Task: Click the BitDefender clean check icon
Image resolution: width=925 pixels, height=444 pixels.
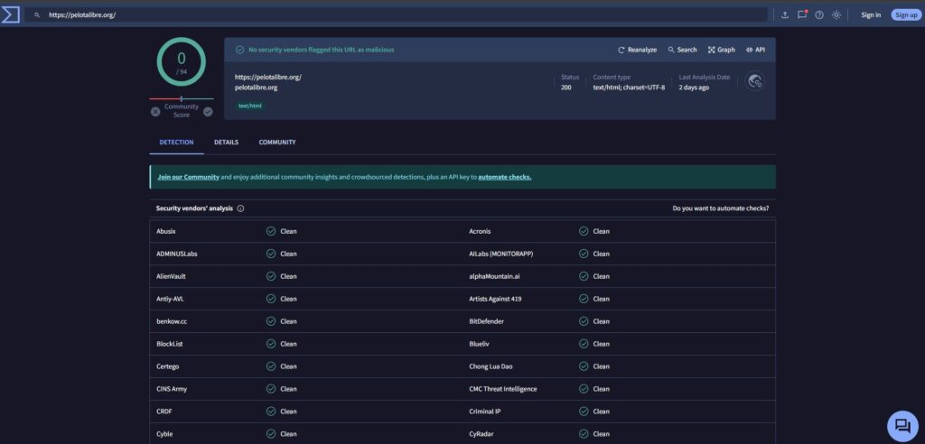Action: click(584, 321)
